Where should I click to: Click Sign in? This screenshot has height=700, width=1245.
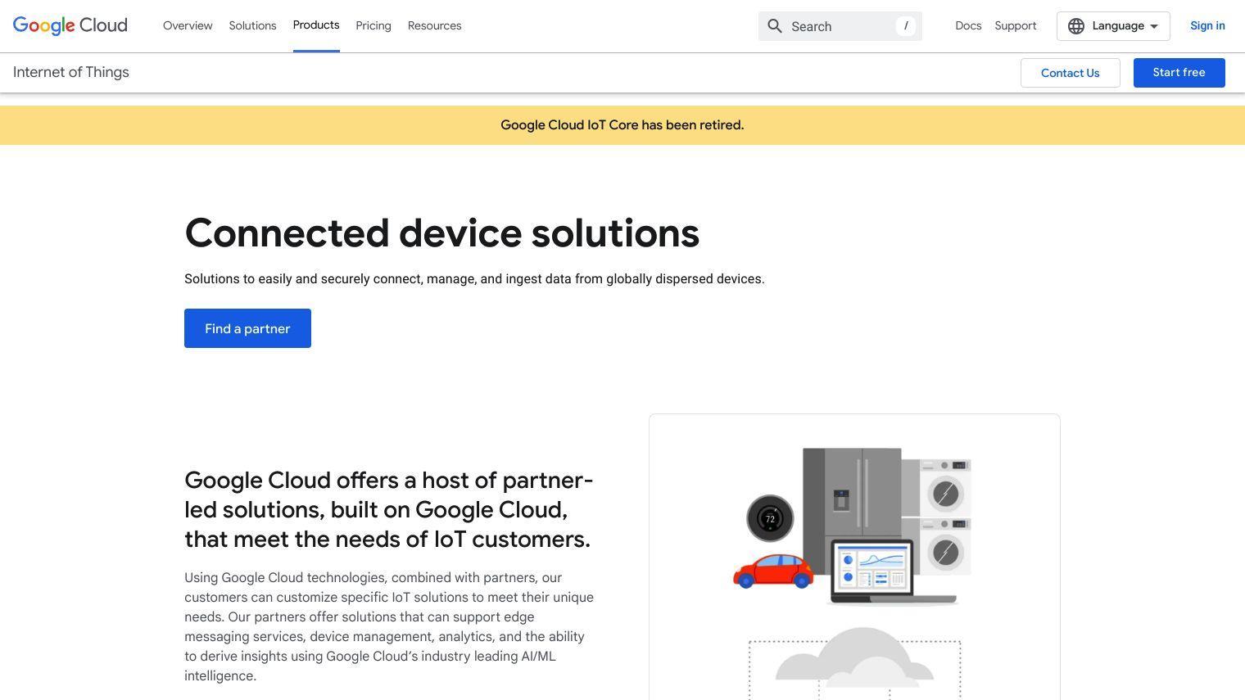[x=1207, y=26]
